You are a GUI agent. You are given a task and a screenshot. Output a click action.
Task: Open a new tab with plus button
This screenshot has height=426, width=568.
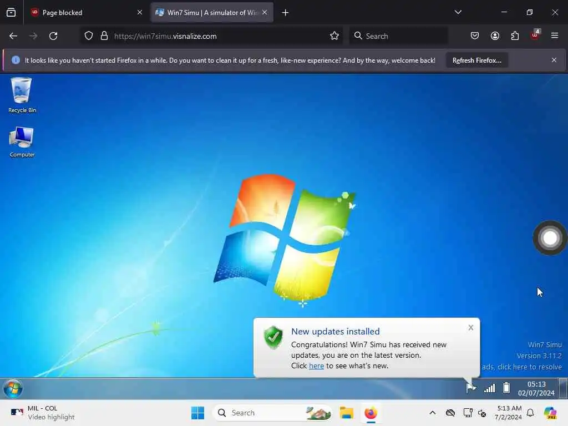tap(286, 13)
